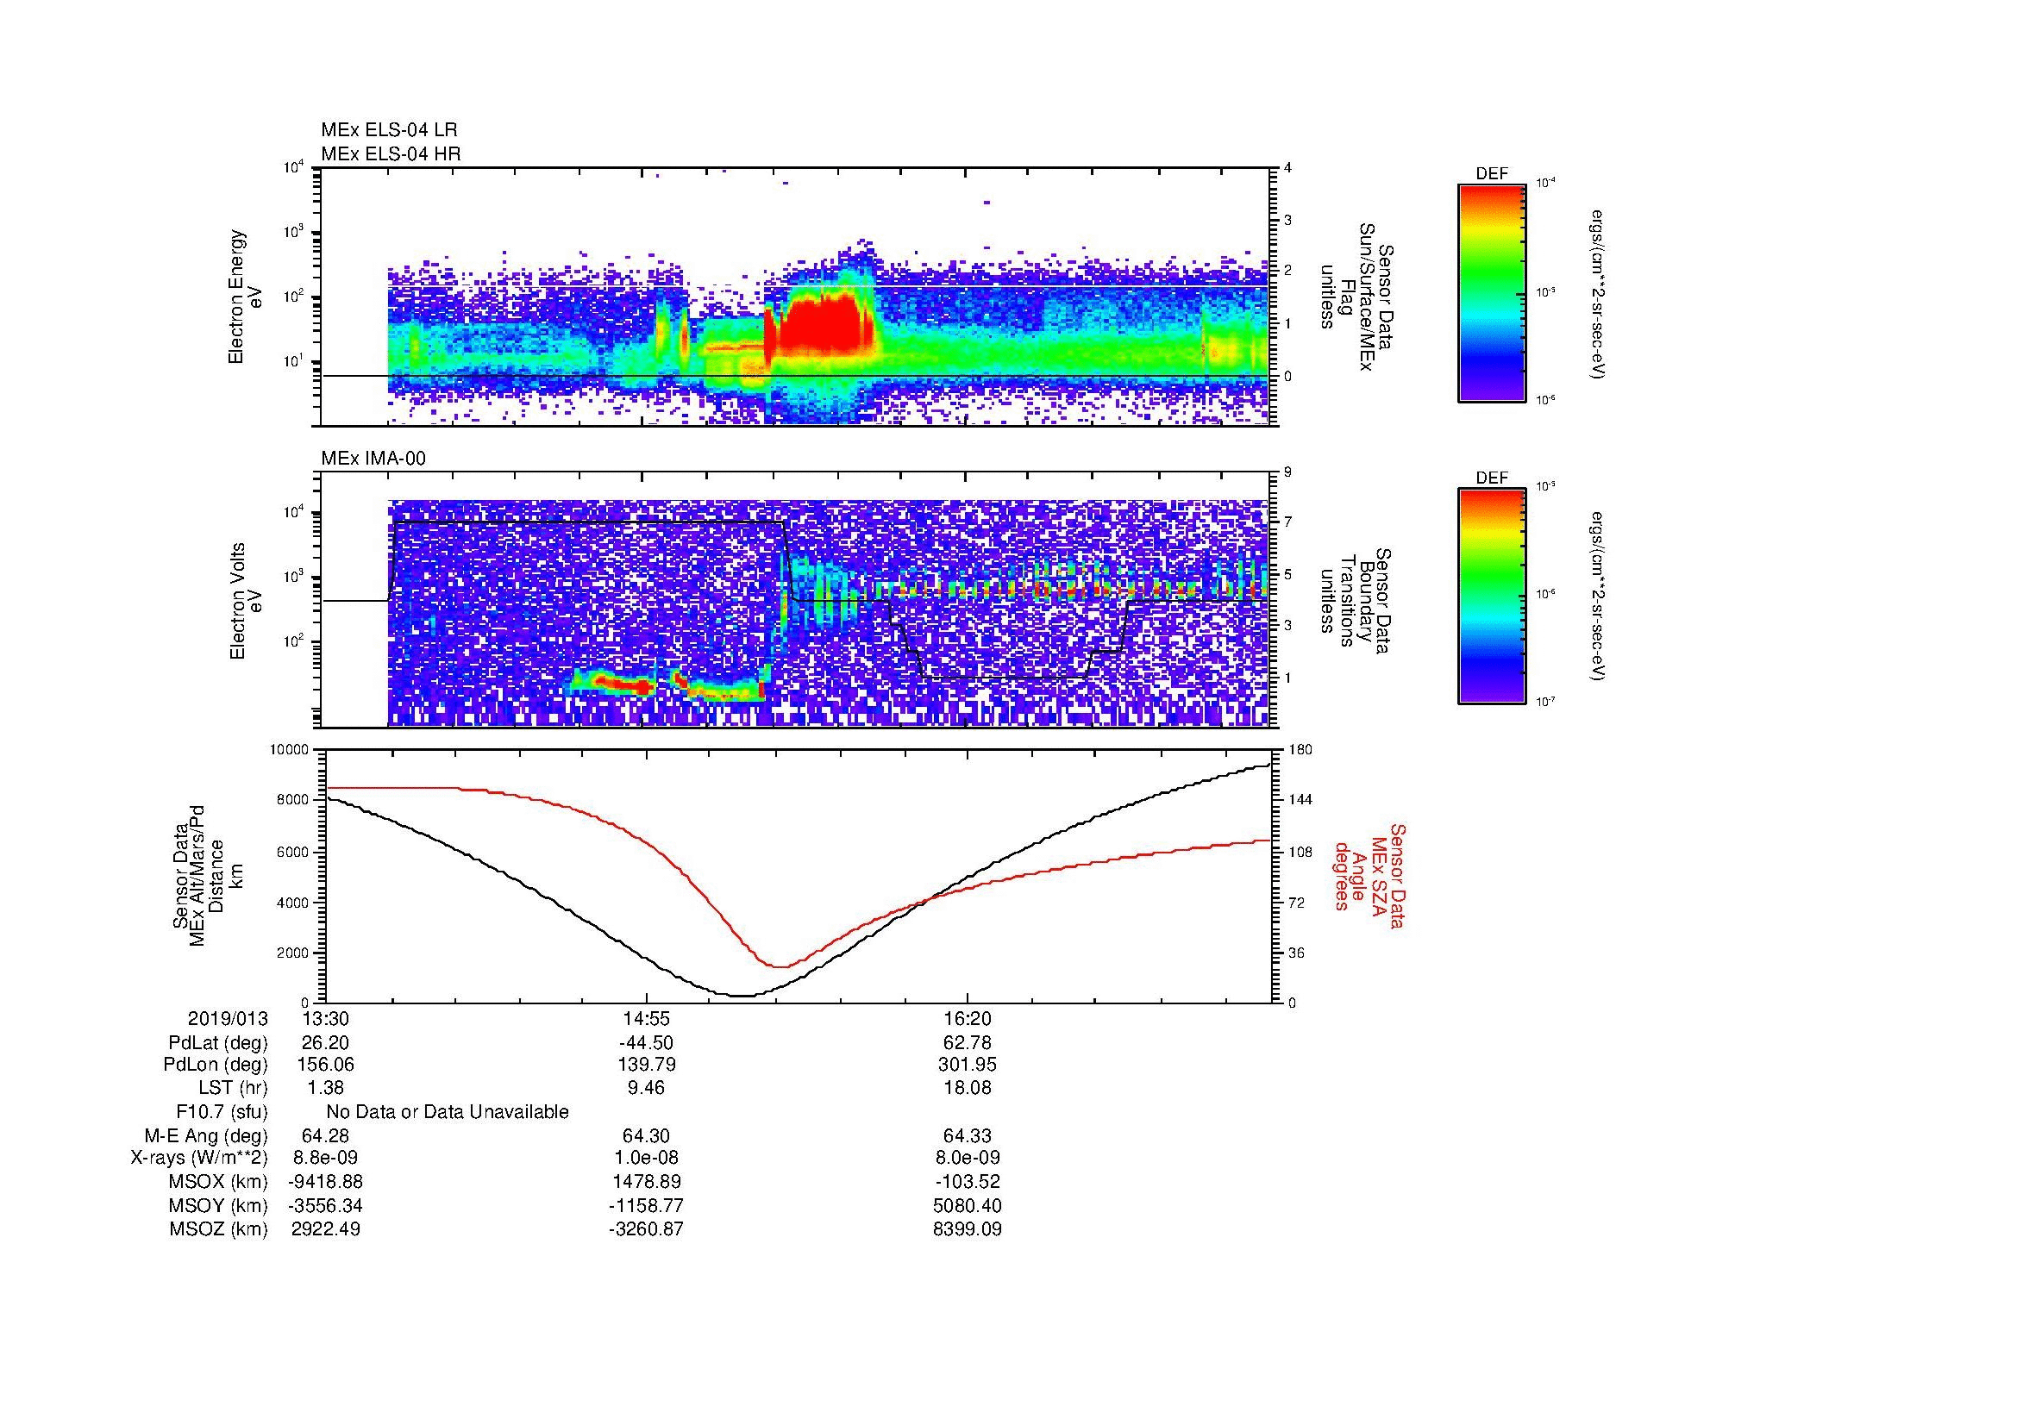Image resolution: width=2017 pixels, height=1425 pixels.
Task: Click the SZA axis tick '108'
Action: (1300, 852)
